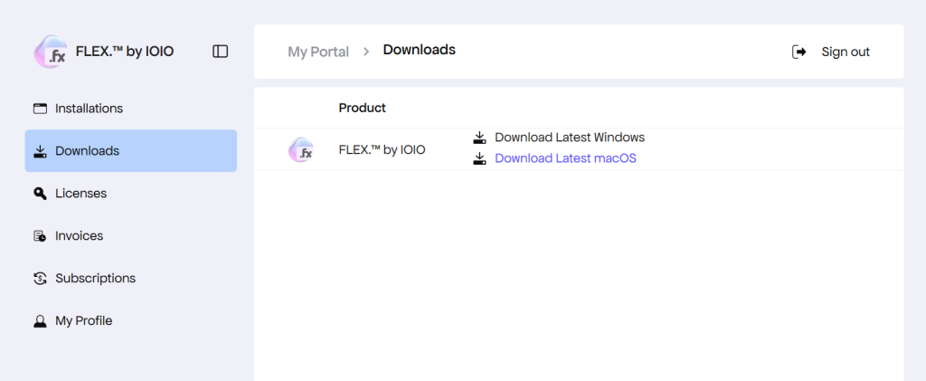Open the Installations menu item
This screenshot has height=381, width=926.
[x=89, y=109]
